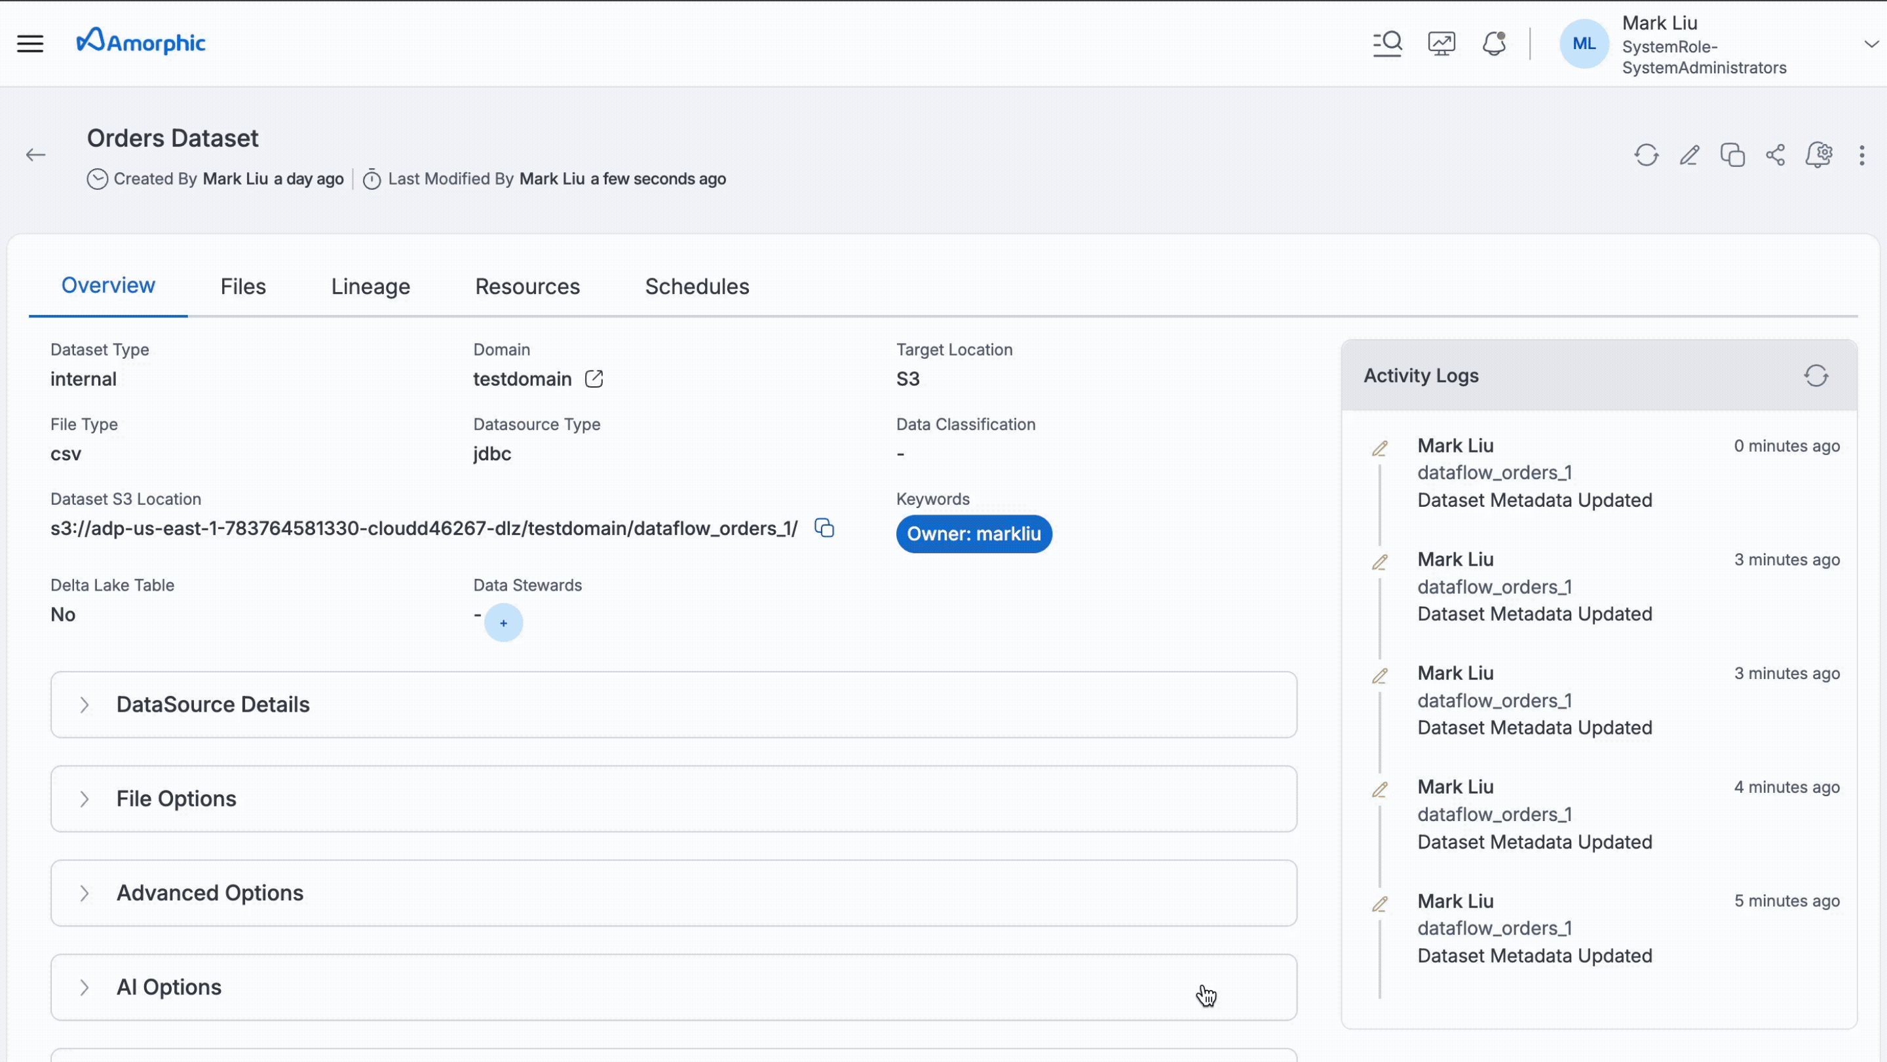
Task: Refresh the Activity Logs panel
Action: (x=1817, y=375)
